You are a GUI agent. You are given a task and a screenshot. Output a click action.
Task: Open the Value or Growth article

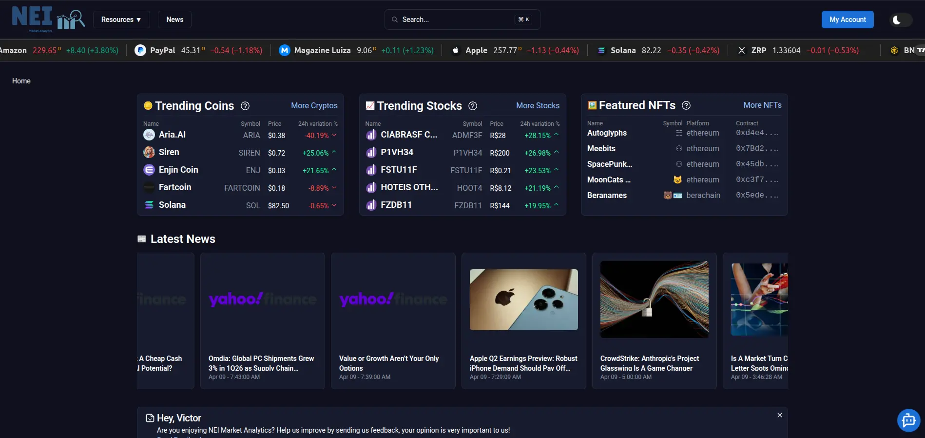393,321
